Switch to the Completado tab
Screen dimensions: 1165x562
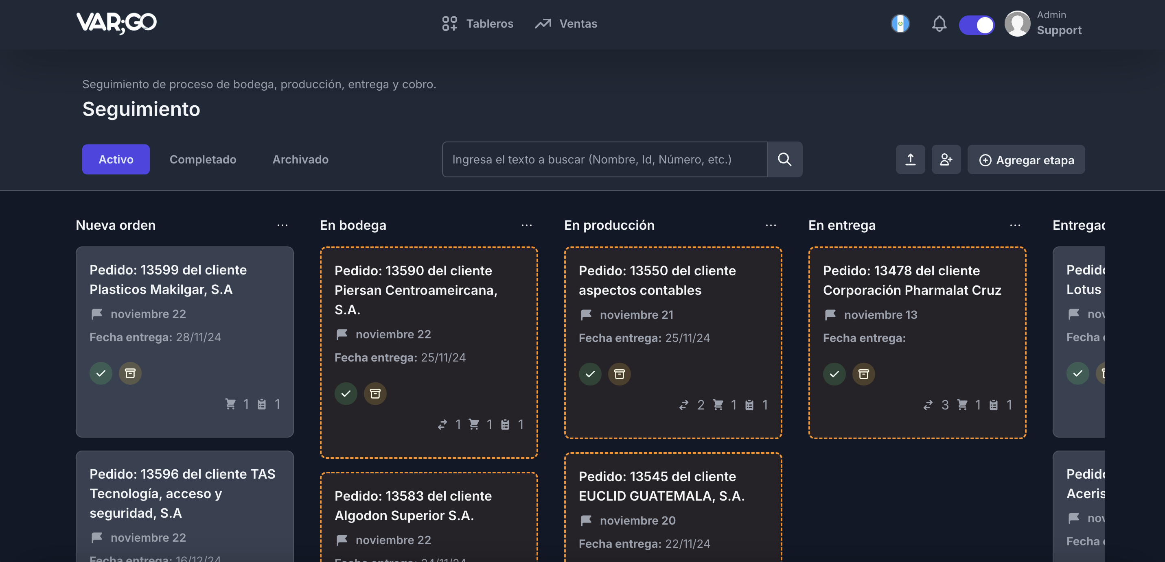pos(203,159)
